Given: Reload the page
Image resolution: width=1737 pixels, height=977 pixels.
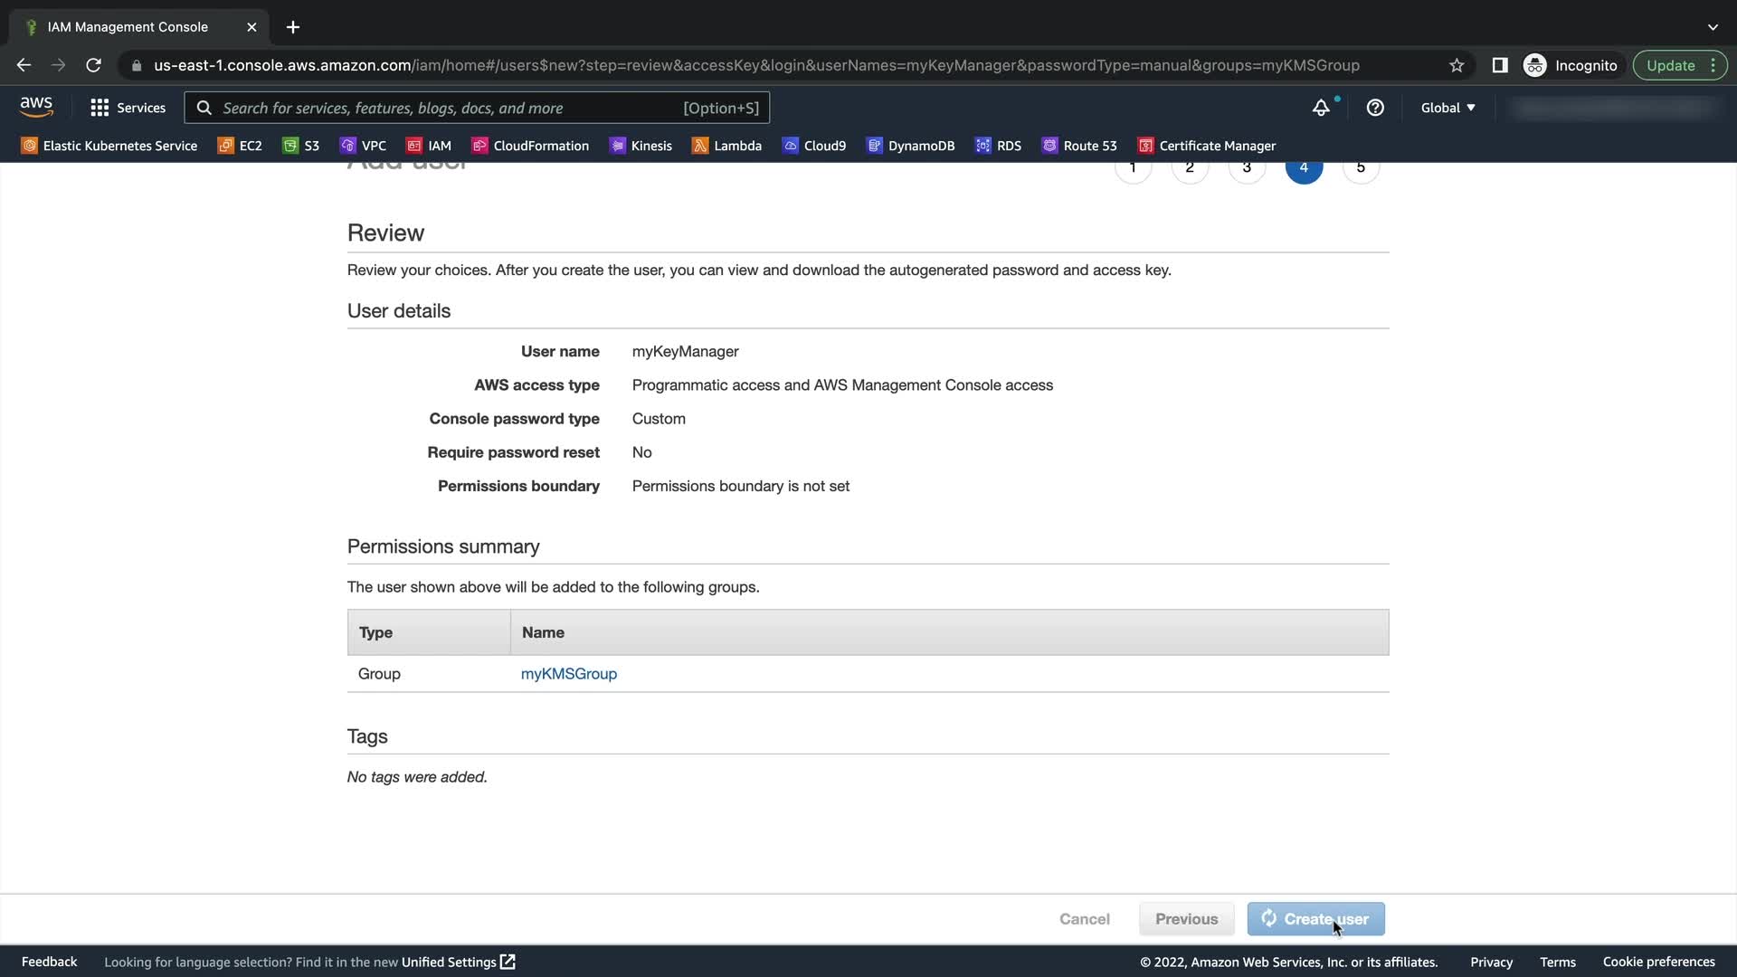Looking at the screenshot, I should [93, 65].
